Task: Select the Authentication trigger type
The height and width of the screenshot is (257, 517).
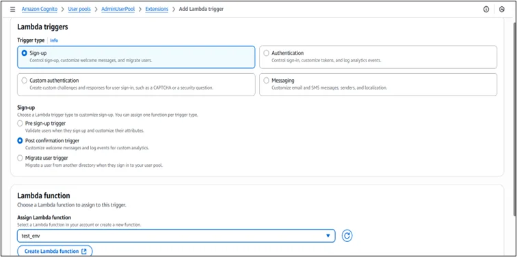Action: pyautogui.click(x=378, y=57)
